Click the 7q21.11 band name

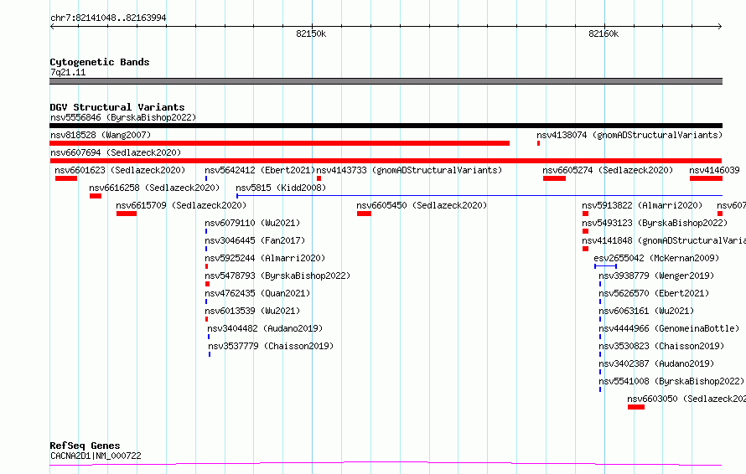coord(68,72)
